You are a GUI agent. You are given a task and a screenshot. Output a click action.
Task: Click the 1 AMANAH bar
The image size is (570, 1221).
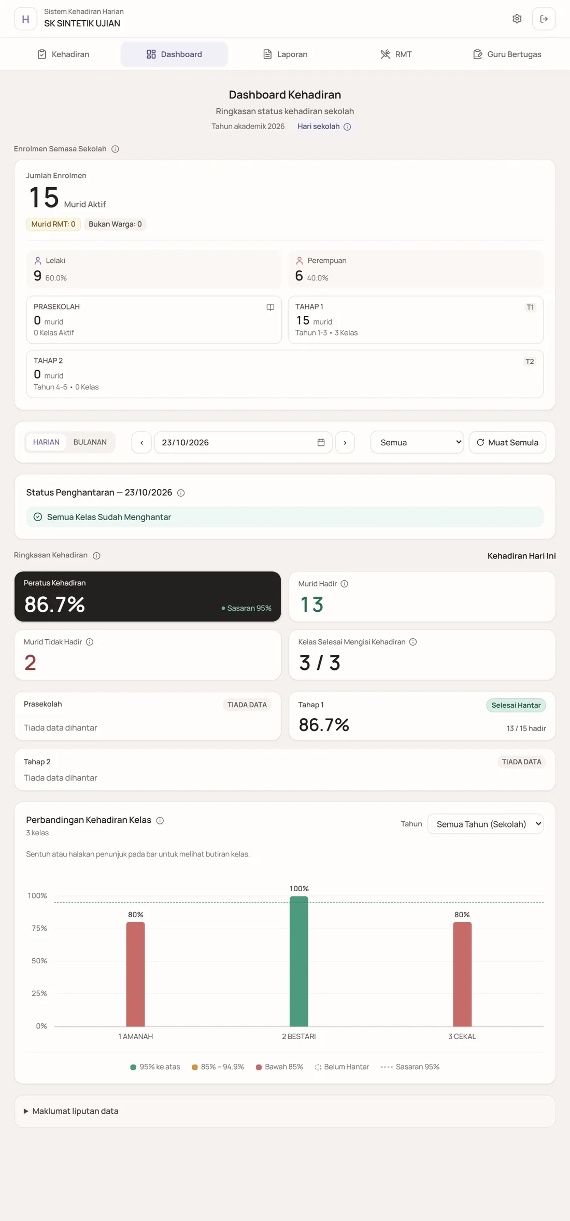click(x=135, y=974)
